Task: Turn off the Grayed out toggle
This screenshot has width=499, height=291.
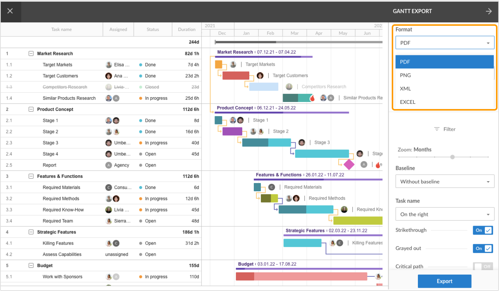Action: (483, 248)
